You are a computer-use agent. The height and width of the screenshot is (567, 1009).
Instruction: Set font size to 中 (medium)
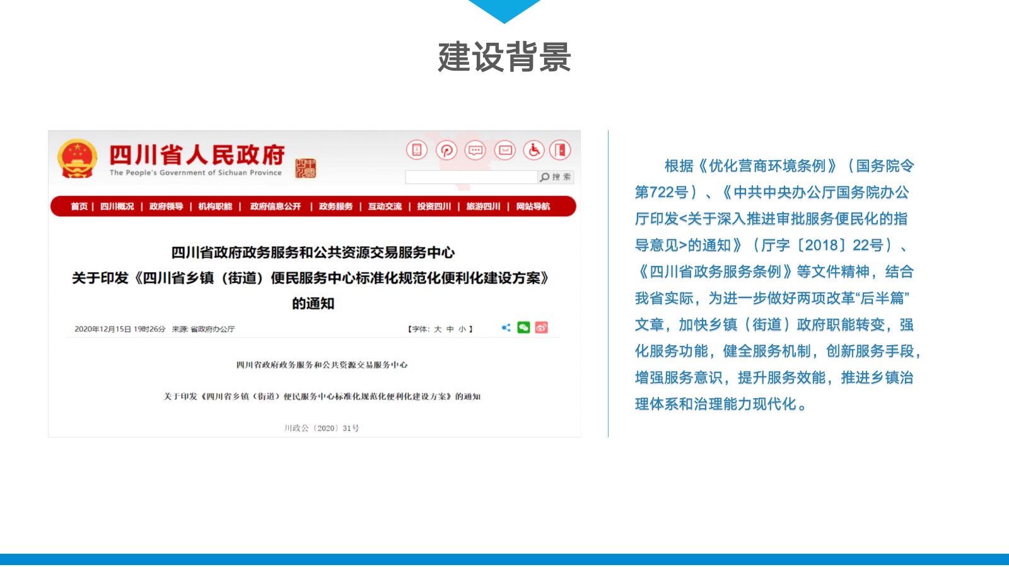[450, 329]
